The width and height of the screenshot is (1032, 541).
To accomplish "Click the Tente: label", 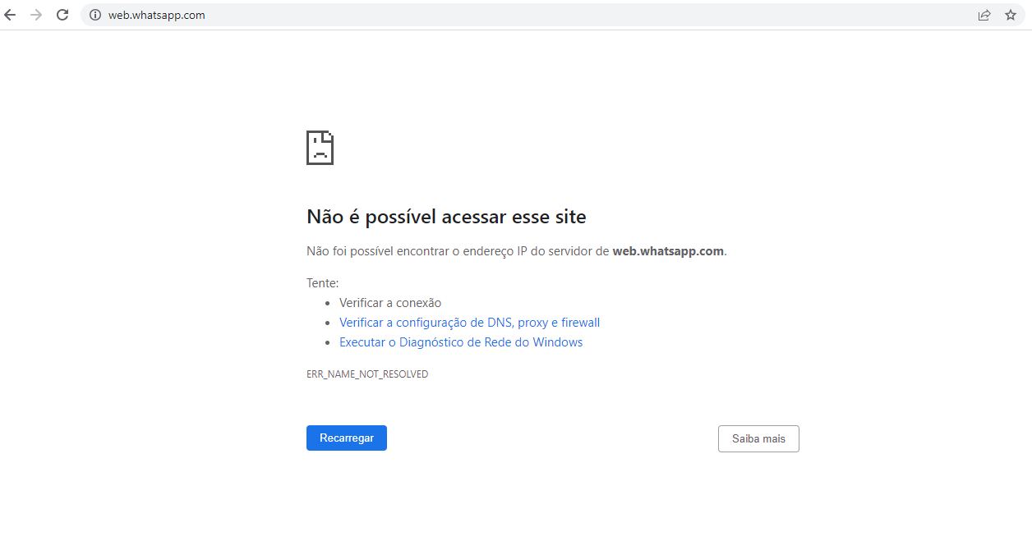I will click(322, 283).
